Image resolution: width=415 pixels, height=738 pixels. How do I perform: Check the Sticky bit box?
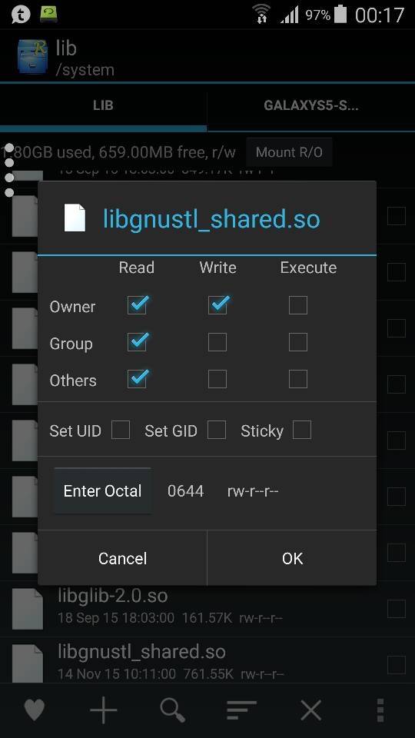(x=301, y=430)
